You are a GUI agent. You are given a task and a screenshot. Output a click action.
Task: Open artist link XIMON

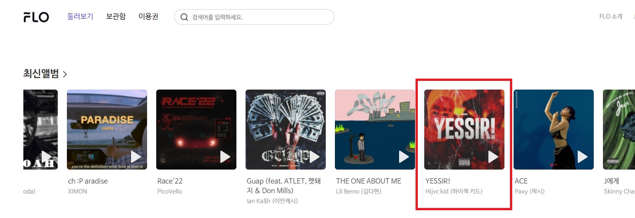coord(77,191)
